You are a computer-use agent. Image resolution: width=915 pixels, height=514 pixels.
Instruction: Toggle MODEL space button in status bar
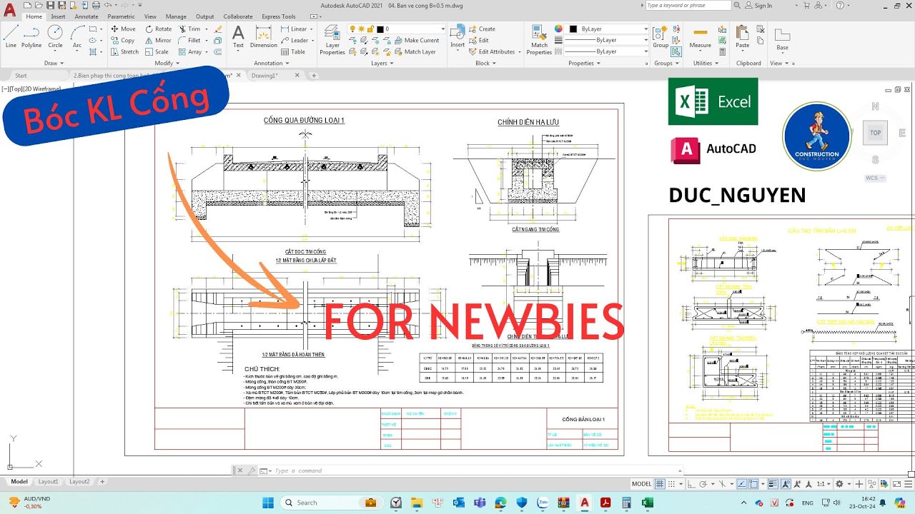click(642, 484)
